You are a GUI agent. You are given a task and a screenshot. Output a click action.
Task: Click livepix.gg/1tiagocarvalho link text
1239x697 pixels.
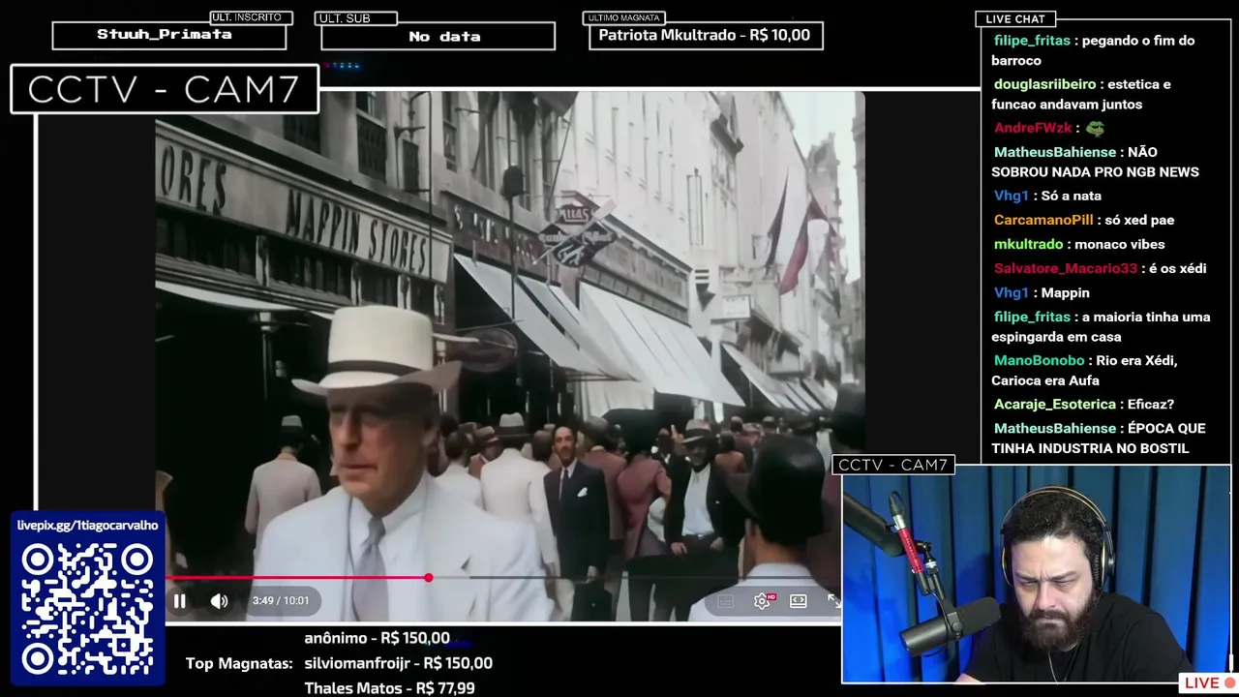coord(87,525)
